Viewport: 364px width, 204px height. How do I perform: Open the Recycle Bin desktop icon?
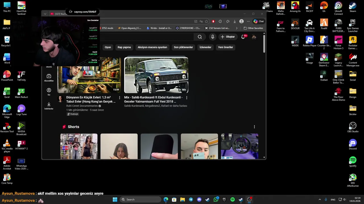(7, 41)
